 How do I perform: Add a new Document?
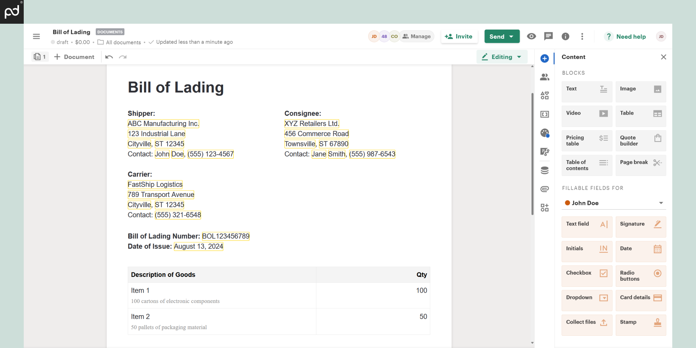[x=74, y=57]
